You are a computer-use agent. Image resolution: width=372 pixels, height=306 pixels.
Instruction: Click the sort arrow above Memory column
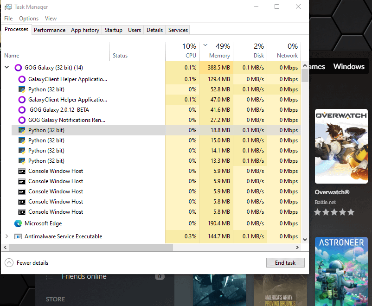click(205, 45)
